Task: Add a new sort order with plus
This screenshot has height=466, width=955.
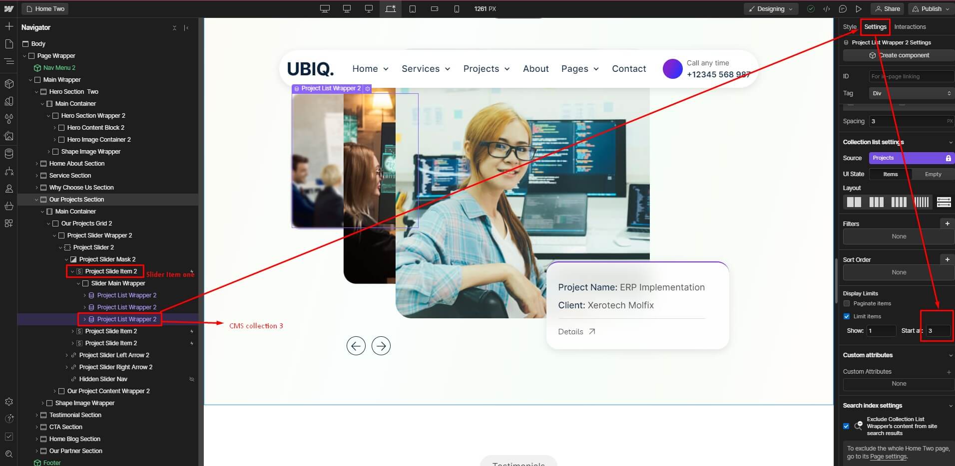Action: coord(947,259)
